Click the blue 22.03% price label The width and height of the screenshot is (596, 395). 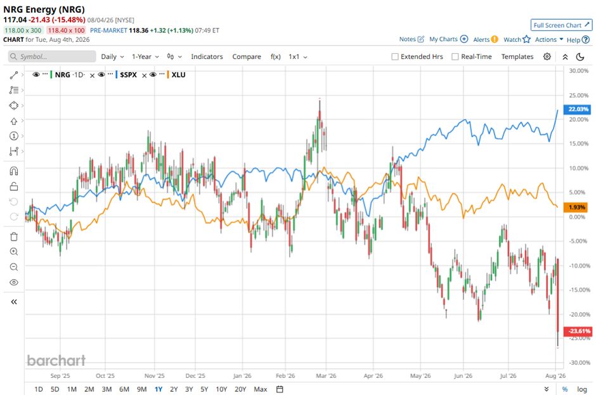coord(578,109)
